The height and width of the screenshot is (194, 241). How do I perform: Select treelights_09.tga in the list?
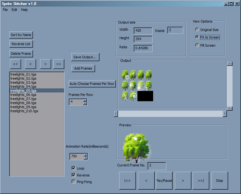37,107
